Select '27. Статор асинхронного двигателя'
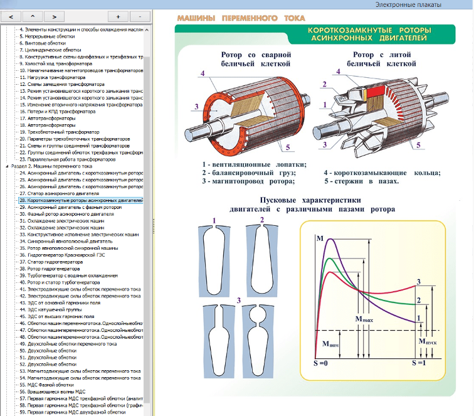The height and width of the screenshot is (416, 474). coord(56,193)
